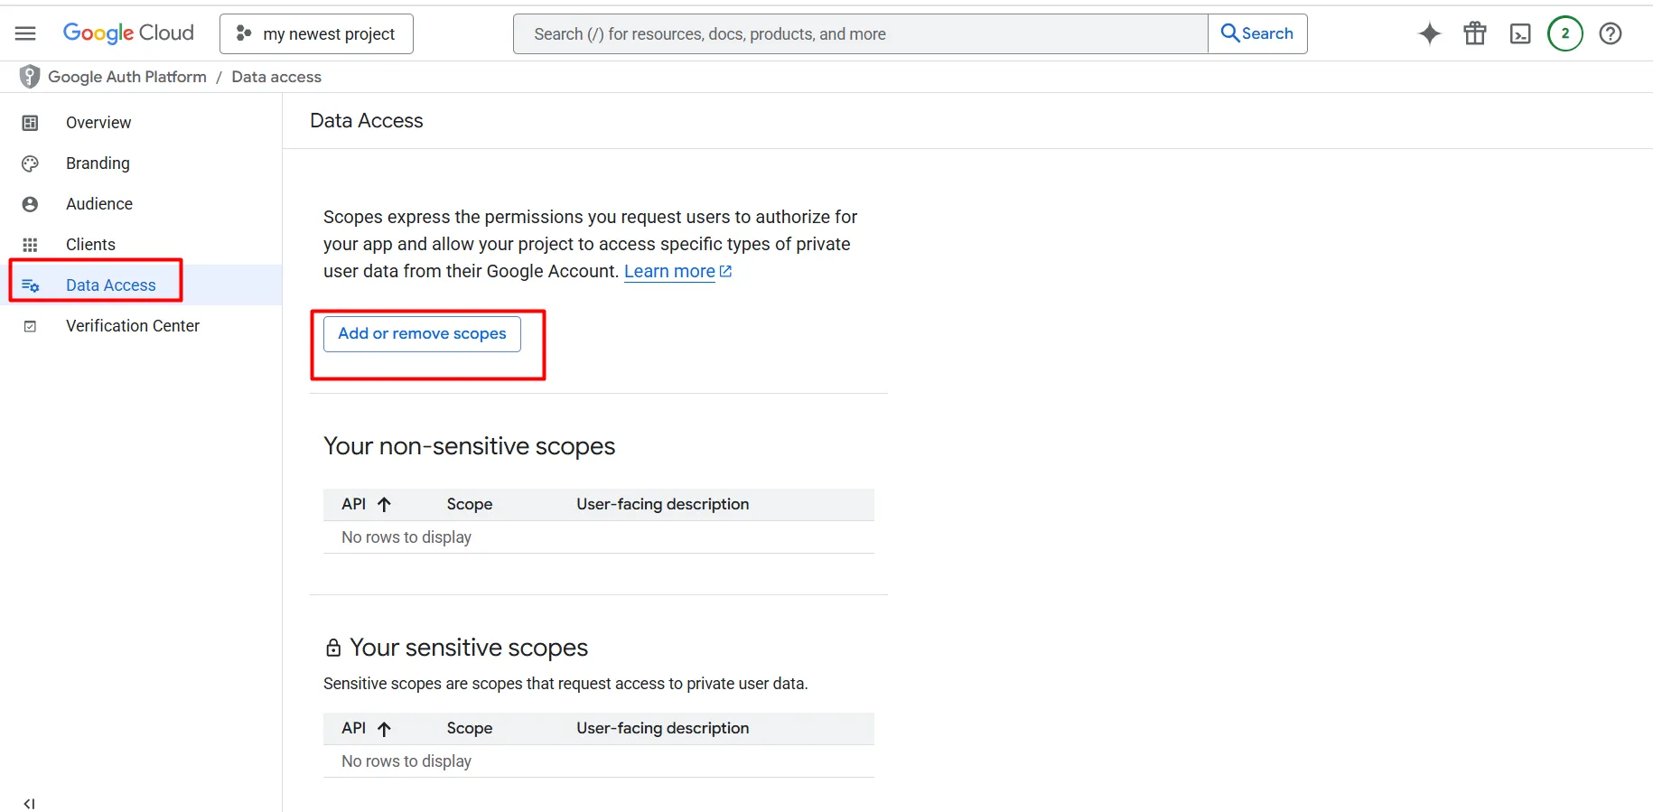Collapse the sidebar navigation panel

(29, 803)
